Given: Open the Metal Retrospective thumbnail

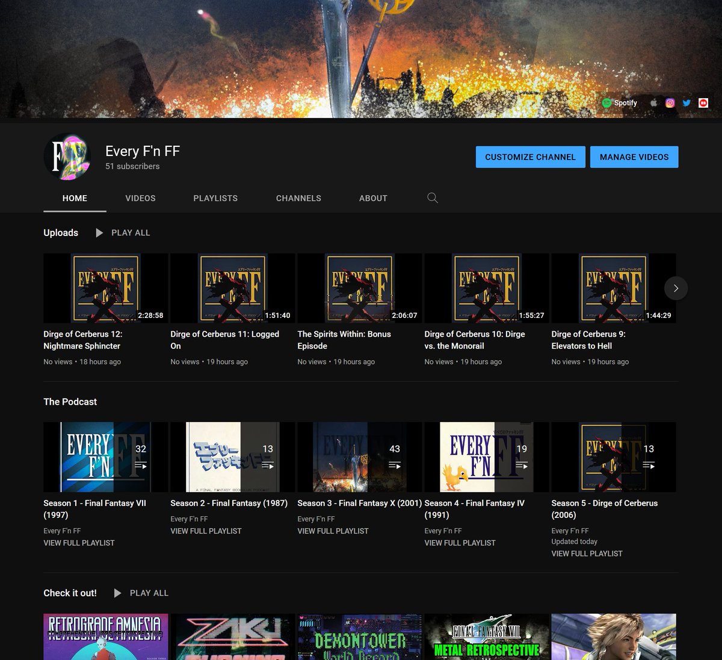Looking at the screenshot, I should [x=486, y=637].
